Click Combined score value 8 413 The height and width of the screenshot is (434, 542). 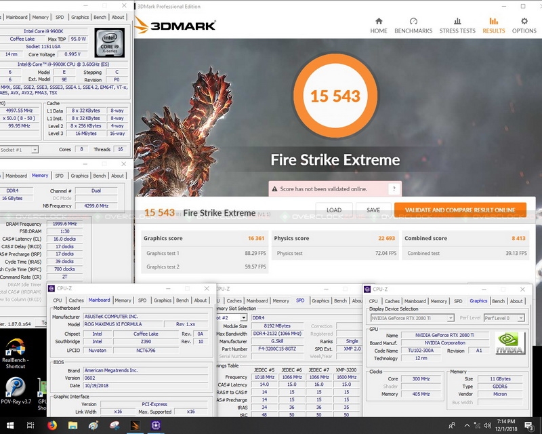pos(518,238)
